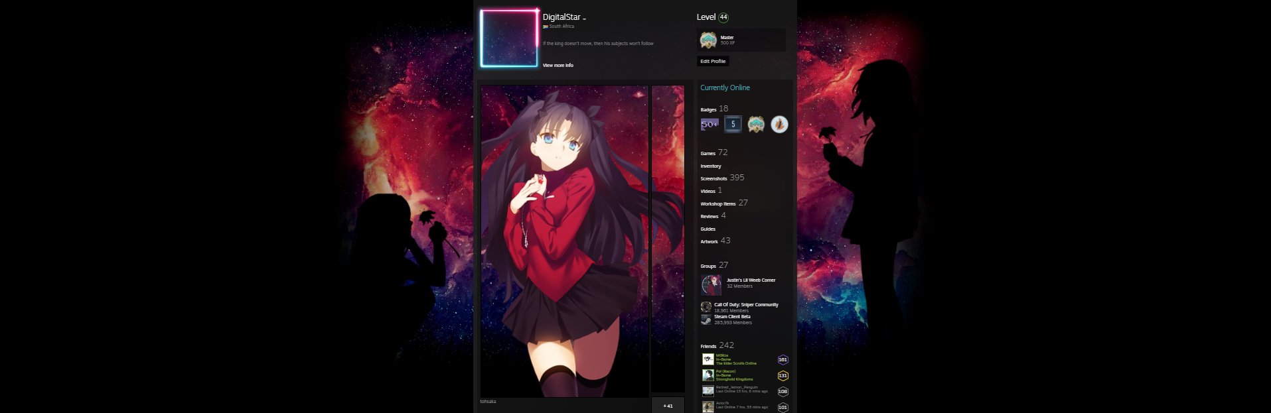Viewport: 1271px width, 413px height.
Task: Click the level 161 friend badge
Action: [x=783, y=359]
